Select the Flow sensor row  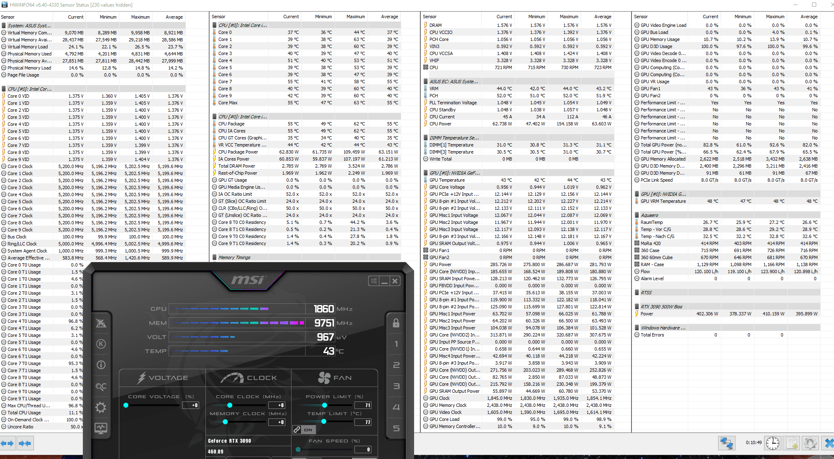coord(727,272)
